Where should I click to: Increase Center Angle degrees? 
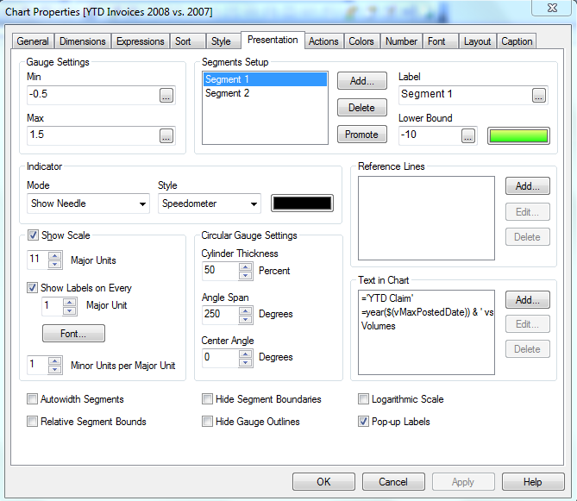(x=246, y=354)
